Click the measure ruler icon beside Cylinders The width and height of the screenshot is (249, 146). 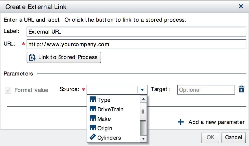(93, 138)
